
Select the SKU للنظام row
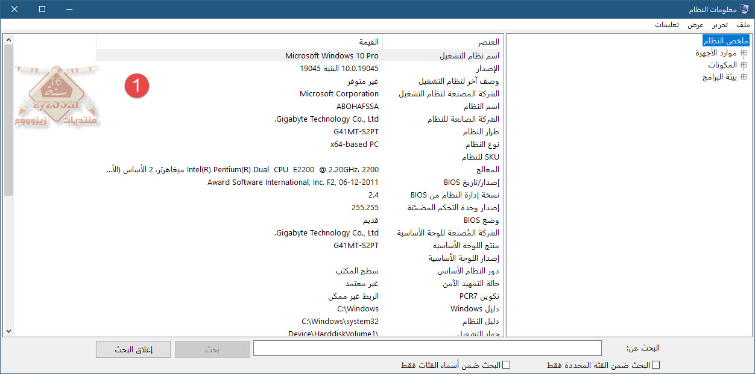[x=299, y=157]
